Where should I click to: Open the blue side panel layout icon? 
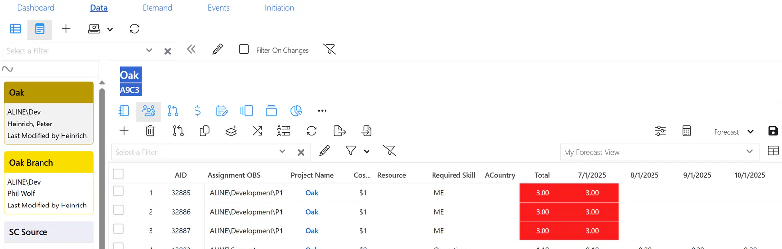(246, 111)
